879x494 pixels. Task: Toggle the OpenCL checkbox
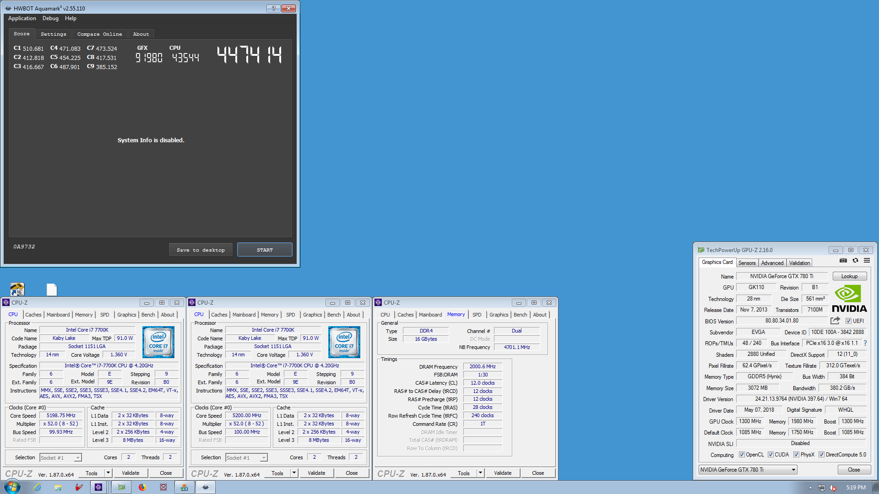click(x=742, y=455)
